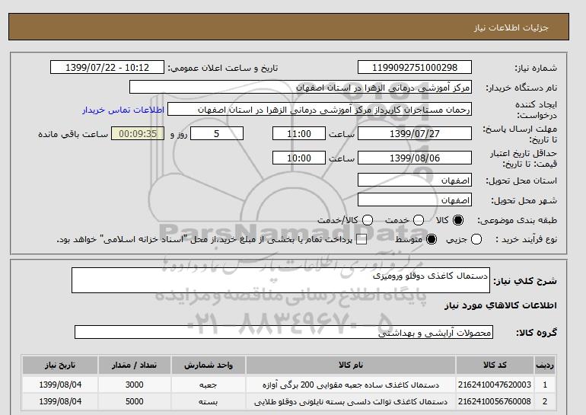Click the quantity cell 5000
Viewport: 586px width, 415px height.
click(134, 401)
